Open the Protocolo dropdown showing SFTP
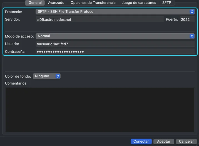This screenshot has height=146, width=199. pyautogui.click(x=115, y=12)
